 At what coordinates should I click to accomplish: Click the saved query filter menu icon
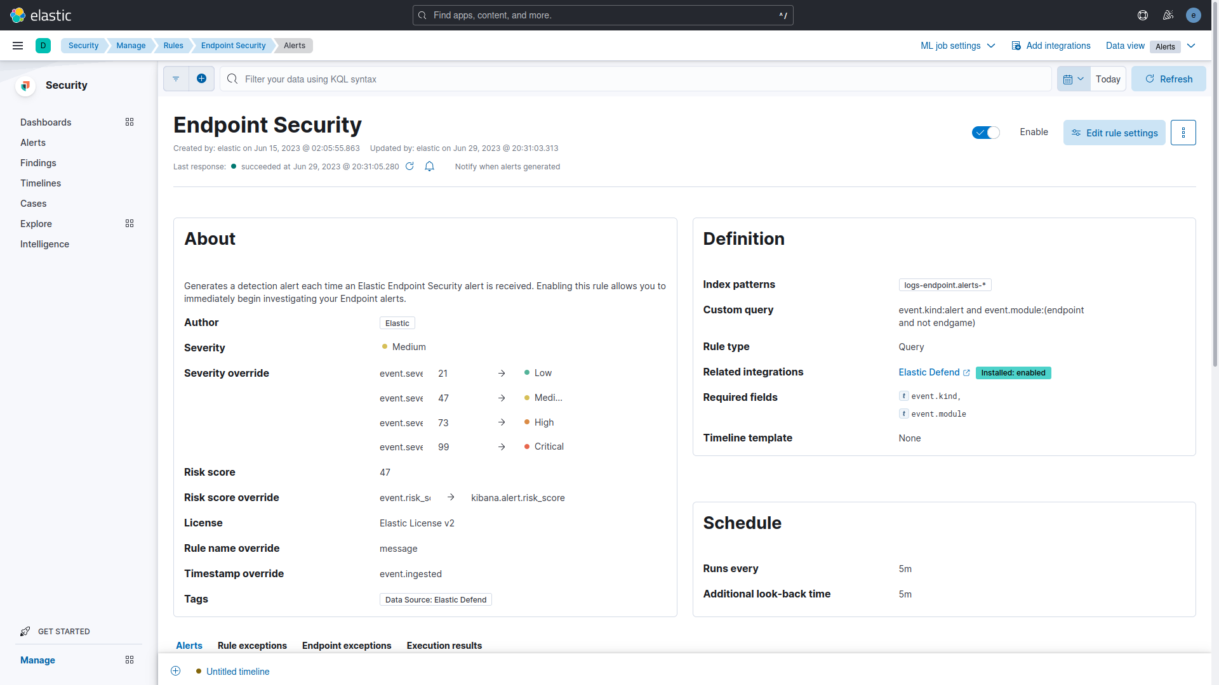[176, 79]
